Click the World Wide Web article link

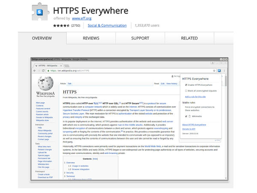(152, 146)
